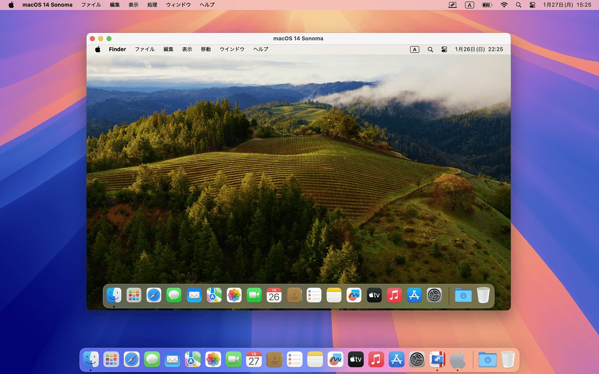Open the 処理 menu in host menu bar

[152, 4]
